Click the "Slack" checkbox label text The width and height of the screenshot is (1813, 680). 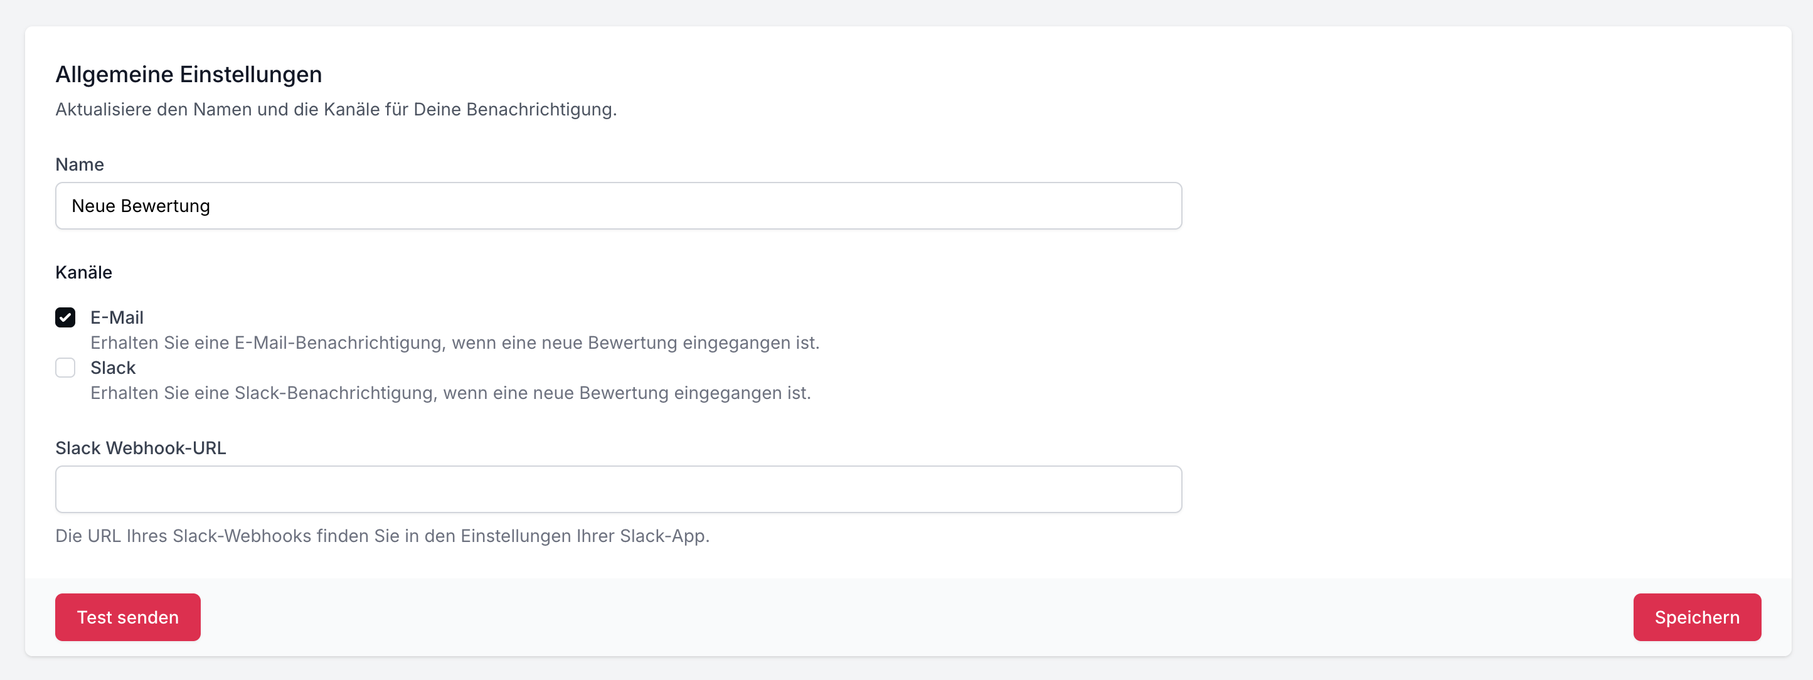[114, 368]
